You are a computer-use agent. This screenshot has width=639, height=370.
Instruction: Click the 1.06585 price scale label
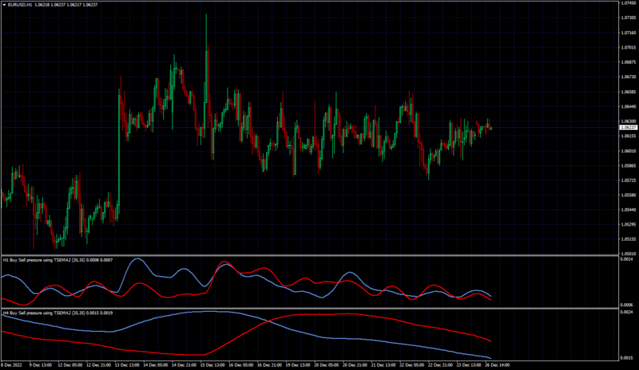[x=628, y=92]
